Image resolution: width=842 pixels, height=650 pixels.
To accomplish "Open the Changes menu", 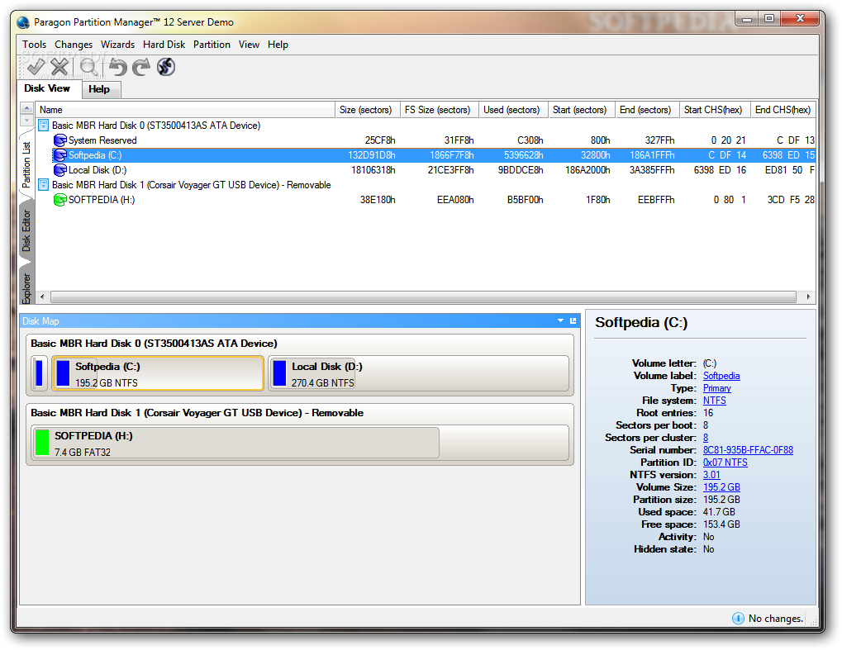I will [74, 45].
